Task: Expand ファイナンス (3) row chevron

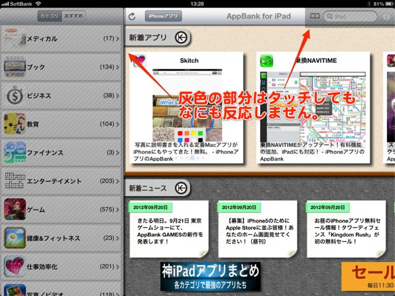Action: point(118,152)
